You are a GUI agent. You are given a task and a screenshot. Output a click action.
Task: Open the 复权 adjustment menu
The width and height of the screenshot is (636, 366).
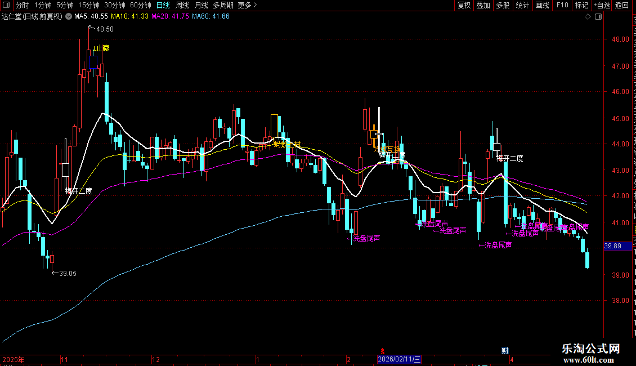tap(464, 5)
